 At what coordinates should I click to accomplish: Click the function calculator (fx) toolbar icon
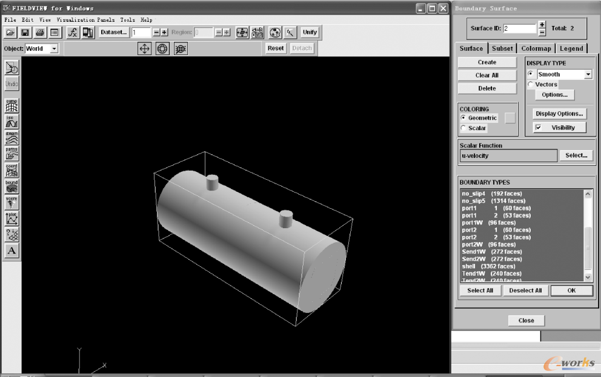(72, 32)
